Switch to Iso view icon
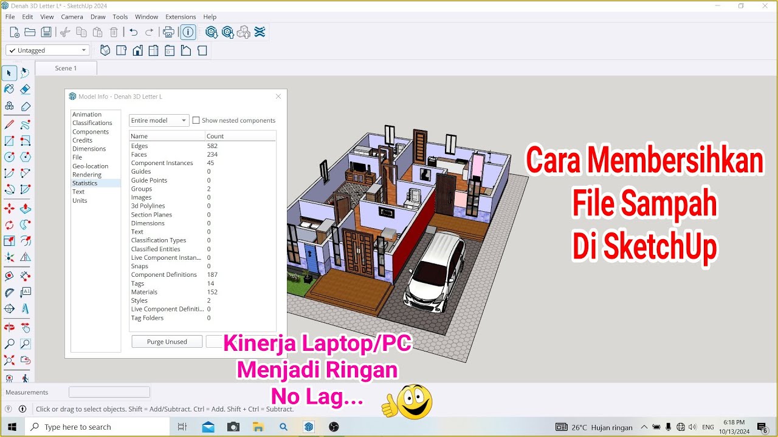This screenshot has width=778, height=437. coord(105,50)
